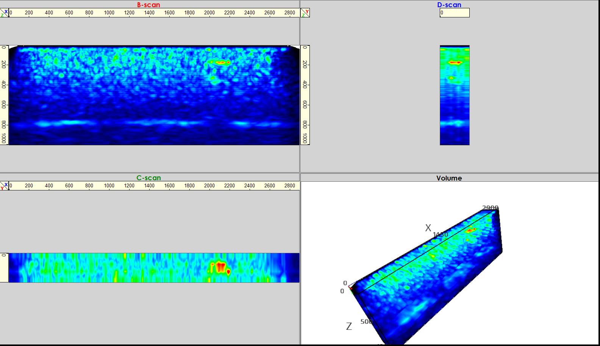Click the X axis label in Volume view
Viewport: 600px width, 346px height.
tap(428, 228)
